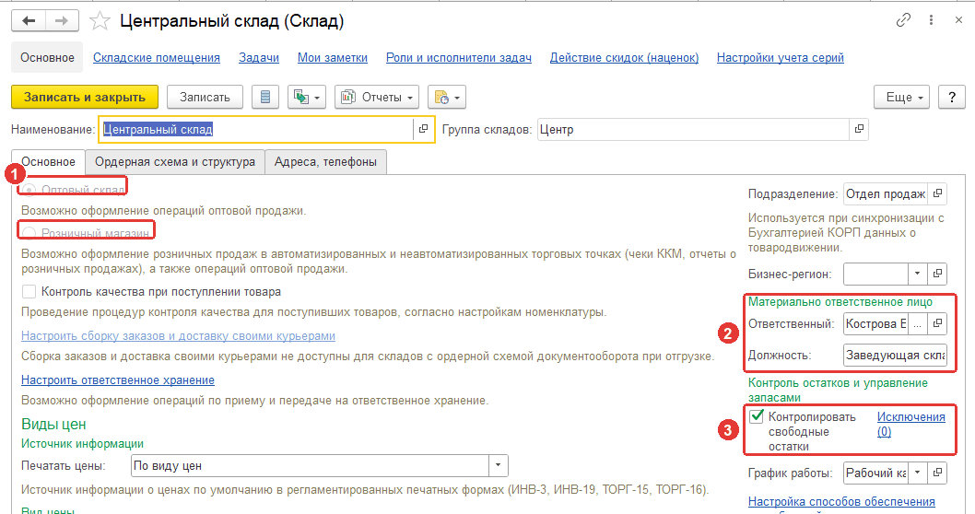975x514 pixels.
Task: Open the three-dot menu in the title bar
Action: (931, 20)
